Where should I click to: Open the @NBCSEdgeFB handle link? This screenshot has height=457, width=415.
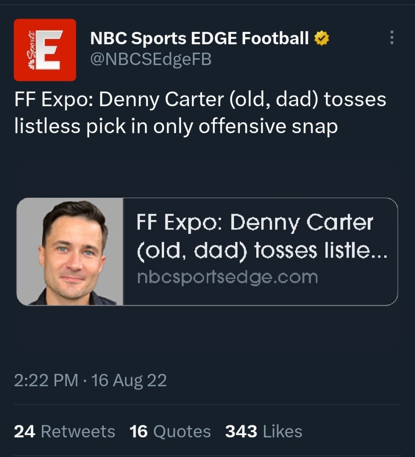pyautogui.click(x=151, y=59)
